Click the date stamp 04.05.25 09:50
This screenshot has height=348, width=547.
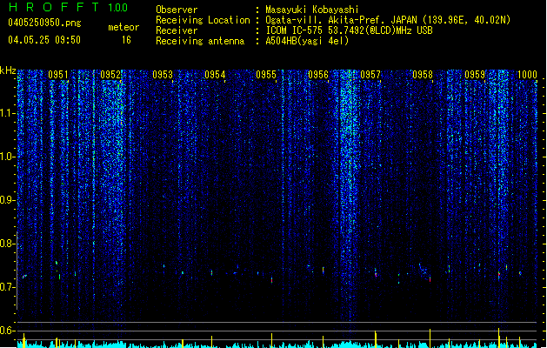pos(44,40)
